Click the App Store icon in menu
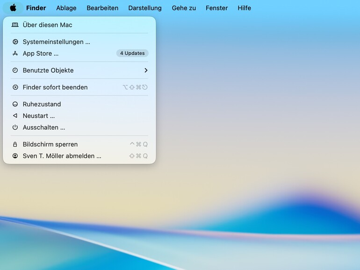Image resolution: width=360 pixels, height=270 pixels. (15, 53)
